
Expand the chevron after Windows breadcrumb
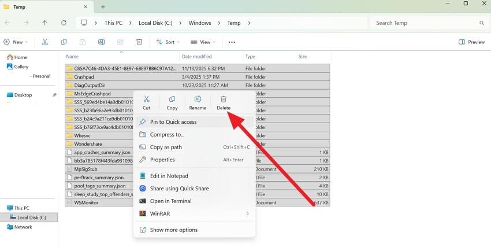(x=219, y=23)
